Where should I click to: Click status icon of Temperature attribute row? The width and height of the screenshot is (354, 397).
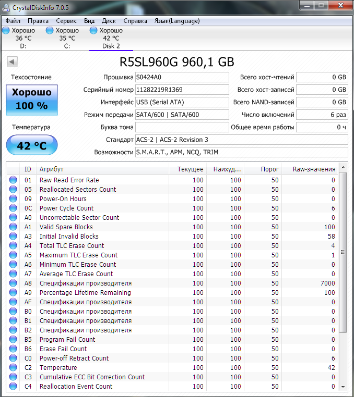[13, 367]
